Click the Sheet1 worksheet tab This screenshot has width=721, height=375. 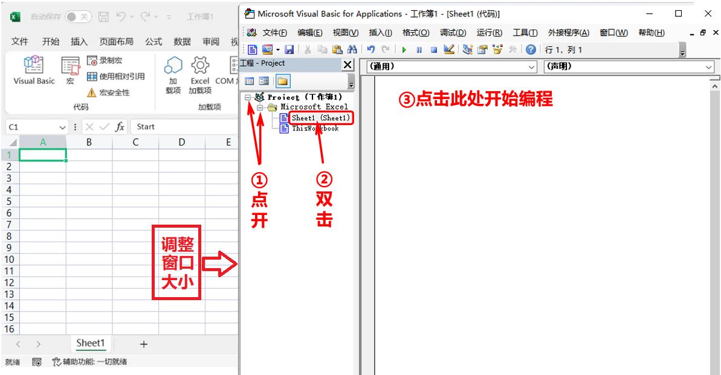coord(91,343)
